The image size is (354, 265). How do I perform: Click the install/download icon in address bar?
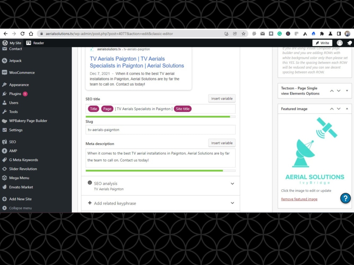tap(227, 34)
